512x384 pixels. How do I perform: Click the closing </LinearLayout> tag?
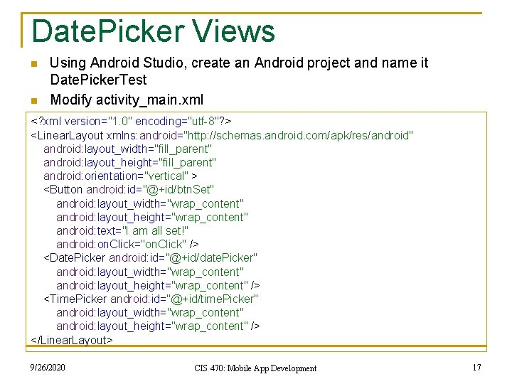(72, 340)
